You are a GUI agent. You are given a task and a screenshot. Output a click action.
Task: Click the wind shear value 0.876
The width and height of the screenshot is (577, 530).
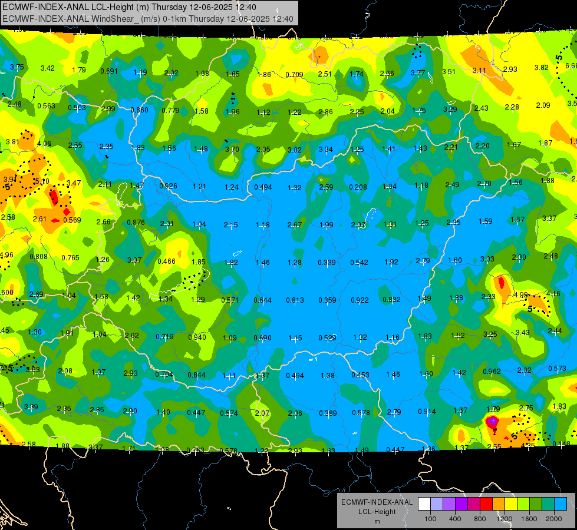pyautogui.click(x=136, y=223)
